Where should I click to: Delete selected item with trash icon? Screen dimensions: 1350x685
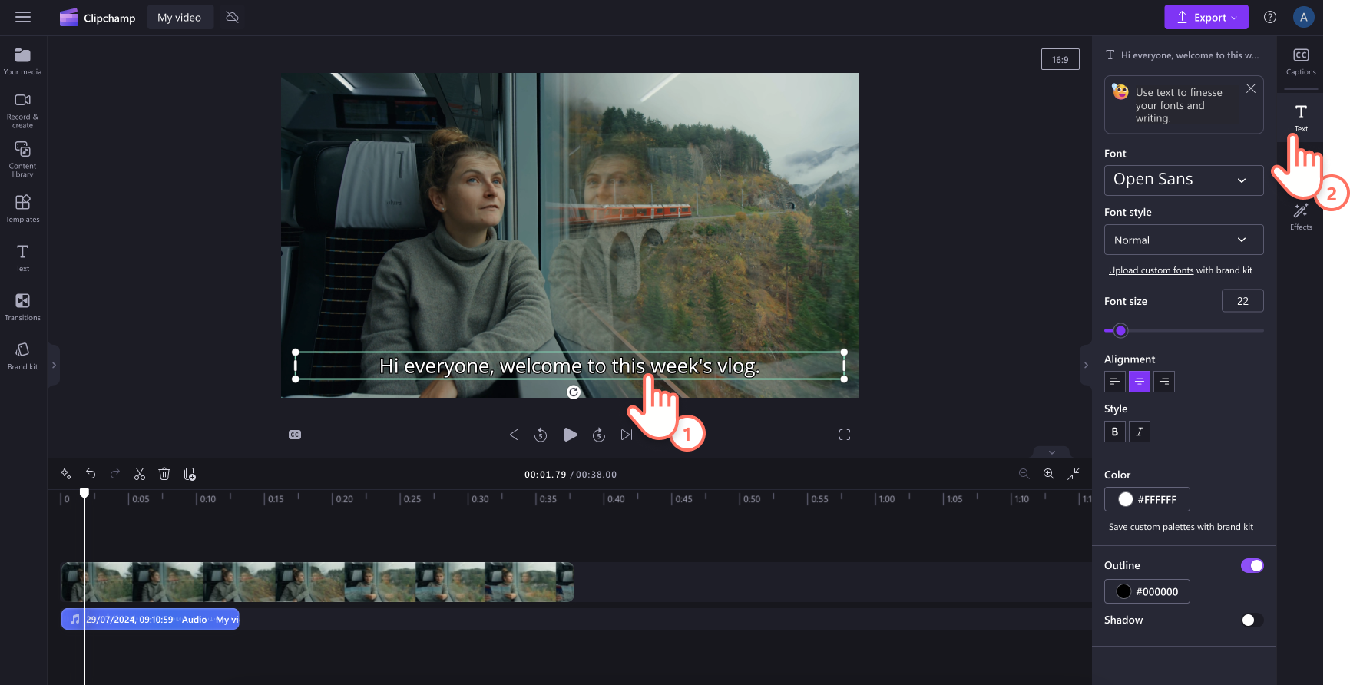coord(164,474)
